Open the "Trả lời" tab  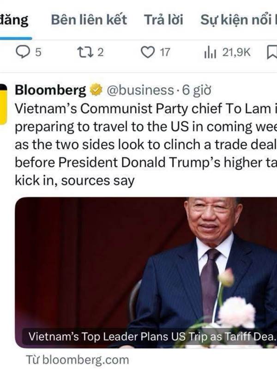coord(163,20)
